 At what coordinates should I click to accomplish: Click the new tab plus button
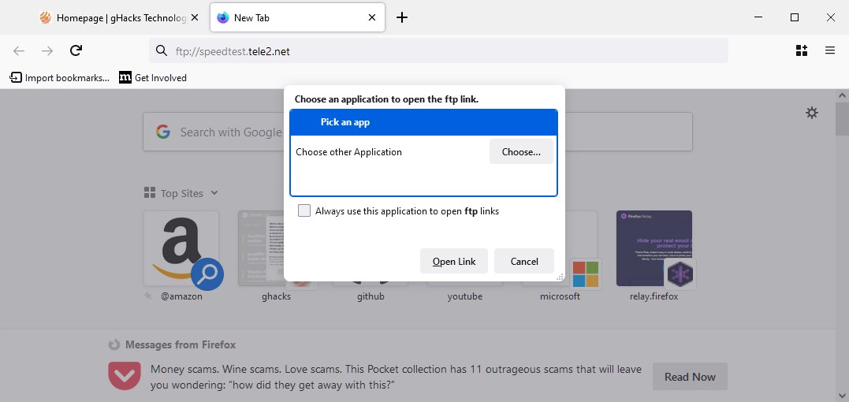tap(402, 17)
